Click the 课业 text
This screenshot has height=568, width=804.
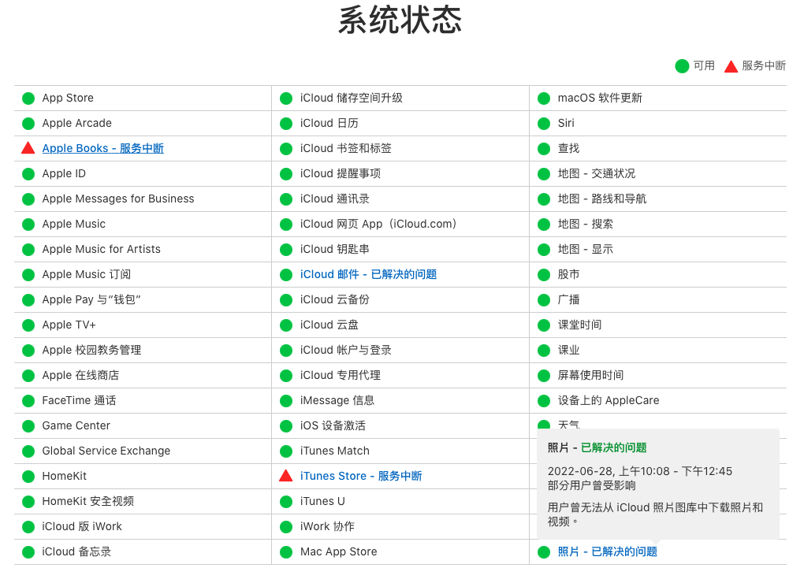(568, 350)
